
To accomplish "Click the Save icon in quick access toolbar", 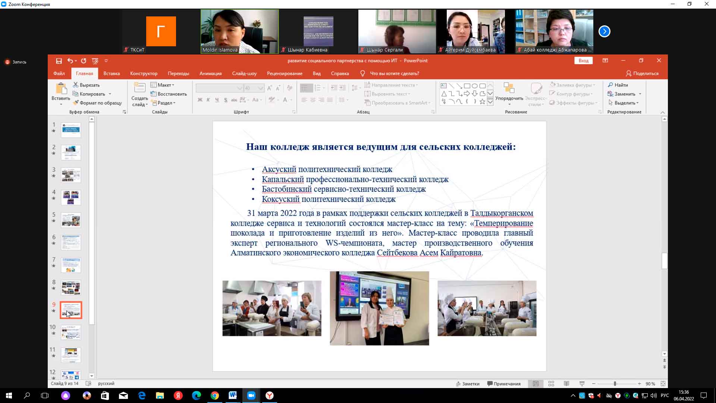I will point(59,61).
